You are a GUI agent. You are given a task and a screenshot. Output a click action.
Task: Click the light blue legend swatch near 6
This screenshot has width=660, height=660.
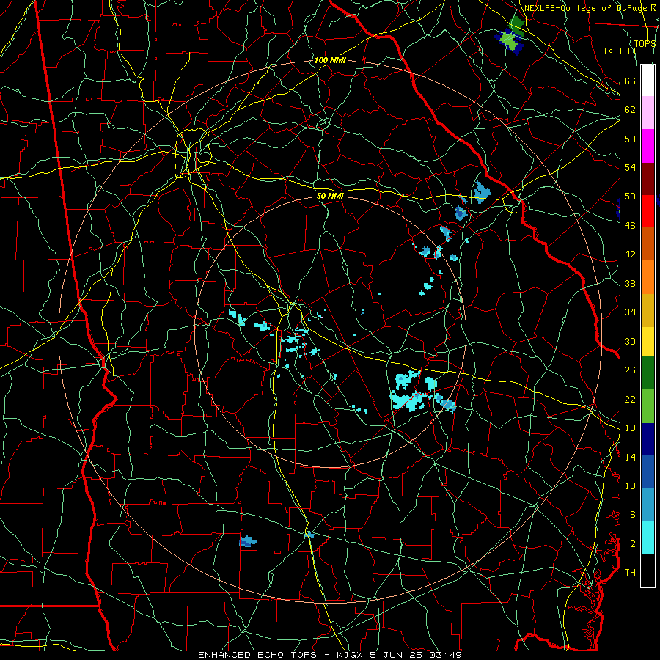point(648,505)
